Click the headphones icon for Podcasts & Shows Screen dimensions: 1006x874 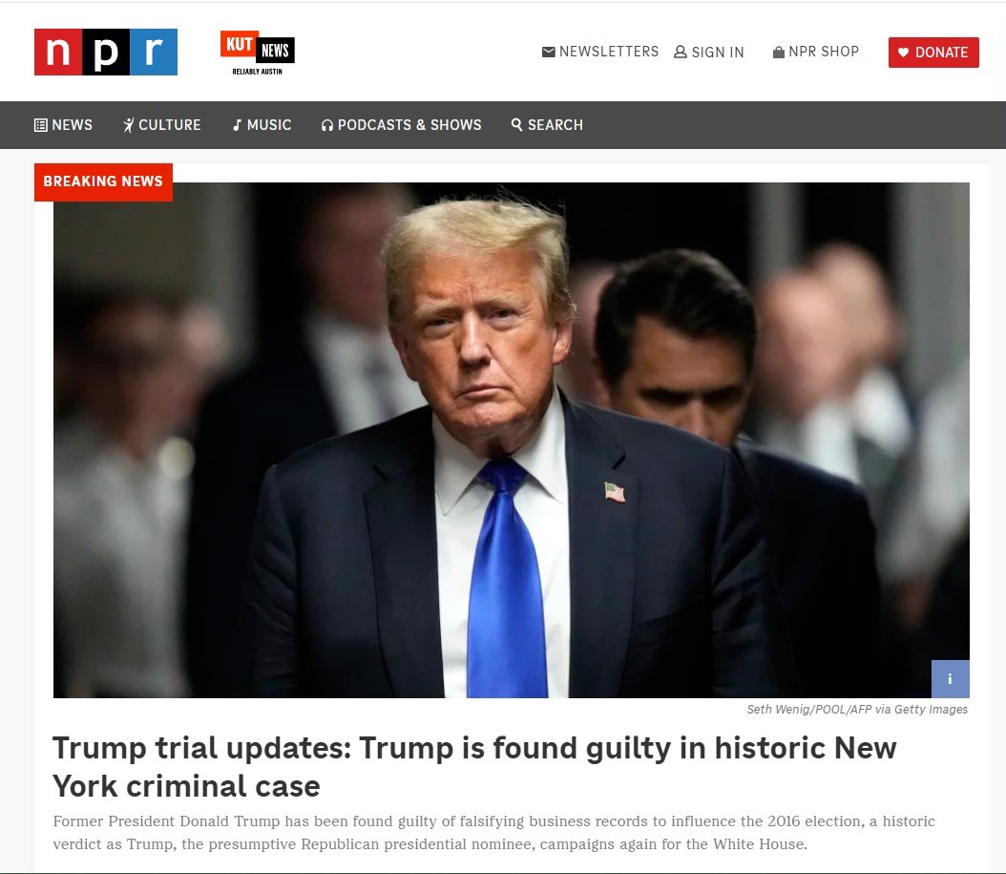327,125
